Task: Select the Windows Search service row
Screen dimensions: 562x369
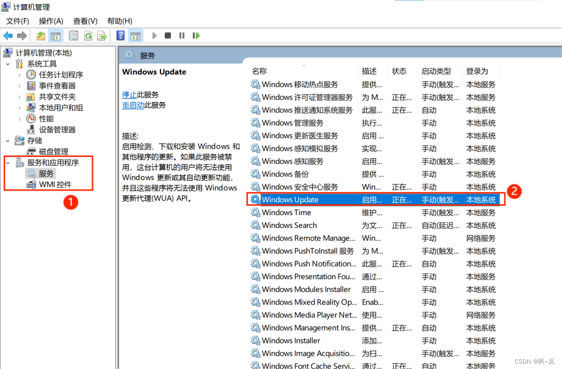Action: click(x=374, y=225)
